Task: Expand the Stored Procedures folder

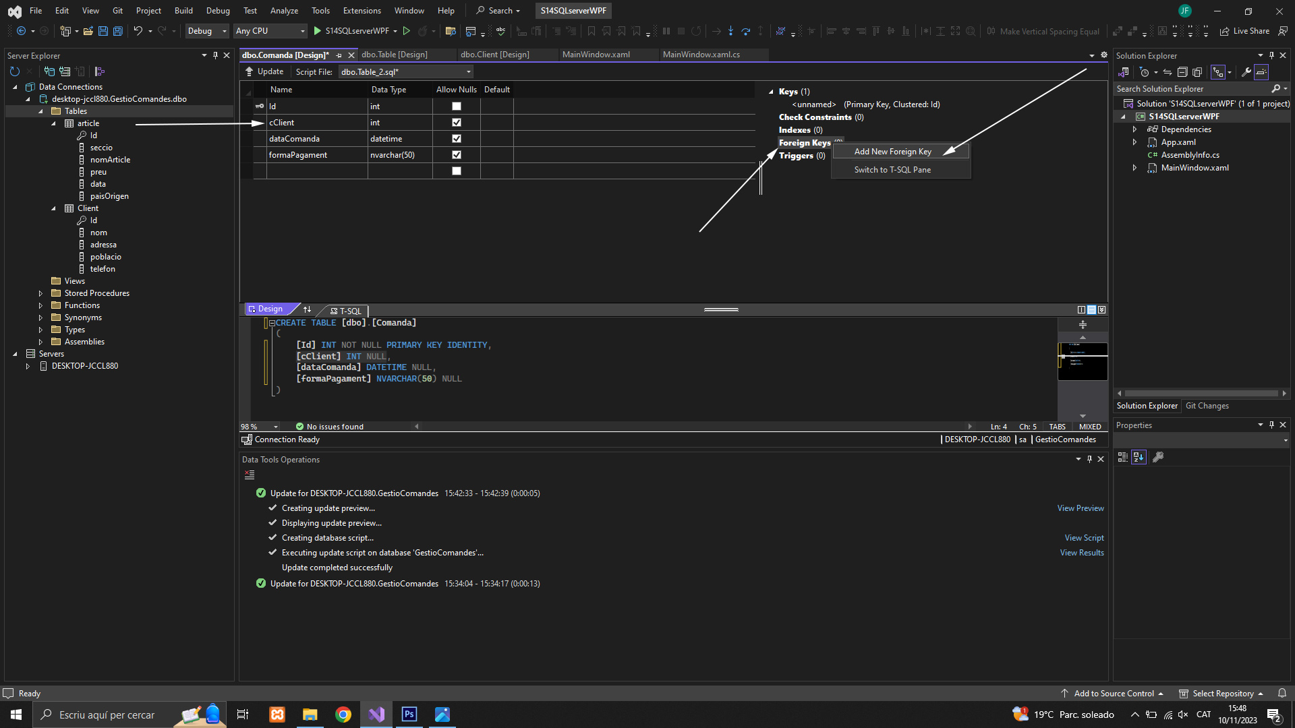Action: [x=40, y=293]
